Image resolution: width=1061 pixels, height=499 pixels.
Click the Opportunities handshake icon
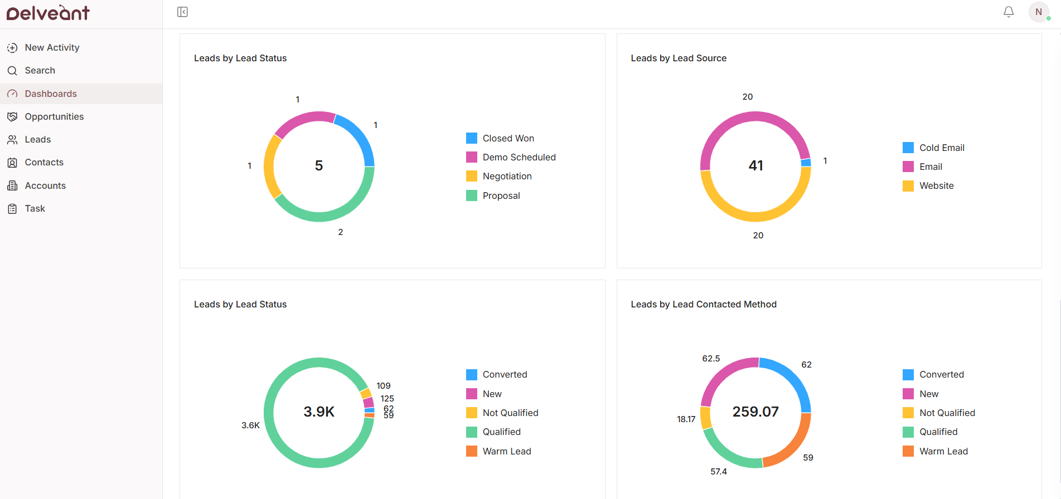tap(12, 117)
